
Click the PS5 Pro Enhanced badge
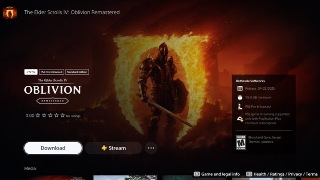[51, 72]
